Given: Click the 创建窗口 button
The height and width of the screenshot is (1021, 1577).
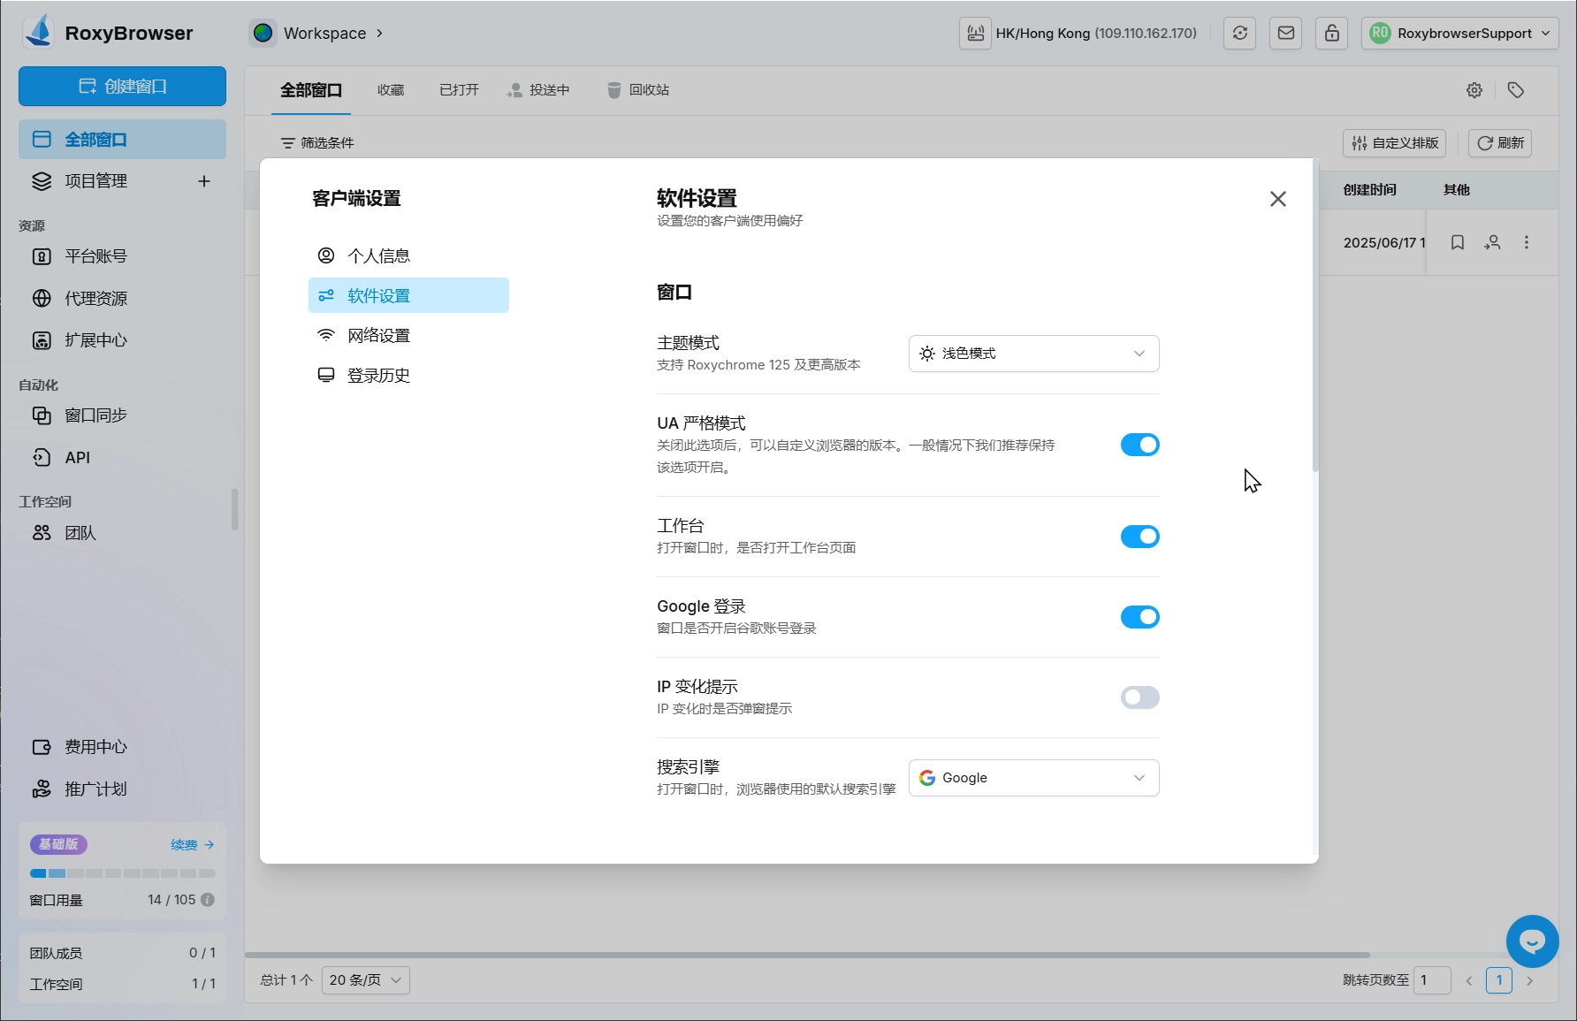Looking at the screenshot, I should click(x=122, y=87).
